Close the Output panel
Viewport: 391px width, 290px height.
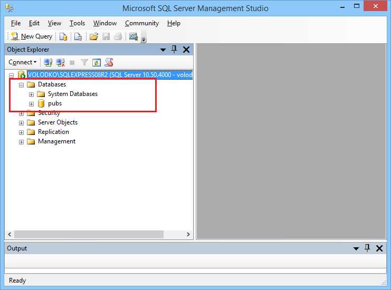[379, 248]
